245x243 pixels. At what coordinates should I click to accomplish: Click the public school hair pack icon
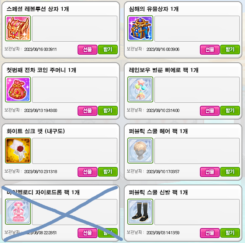pyautogui.click(x=140, y=151)
